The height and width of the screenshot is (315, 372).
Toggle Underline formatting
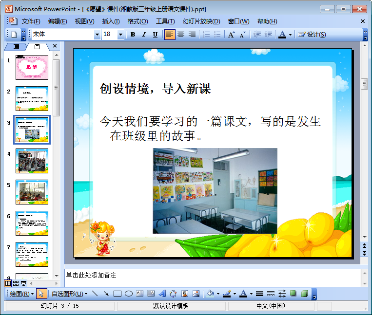point(155,35)
